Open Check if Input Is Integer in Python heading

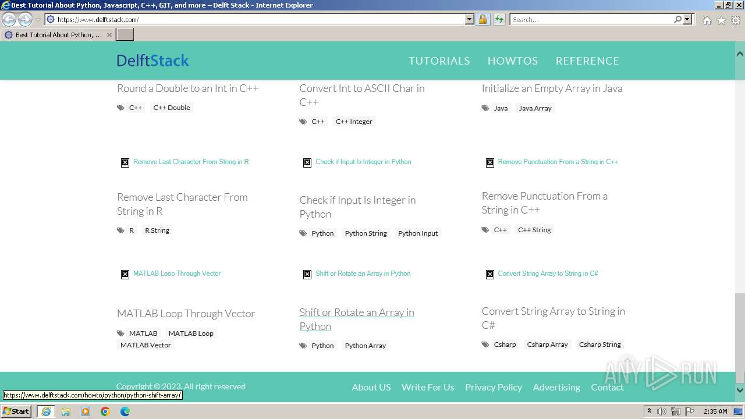click(x=357, y=207)
